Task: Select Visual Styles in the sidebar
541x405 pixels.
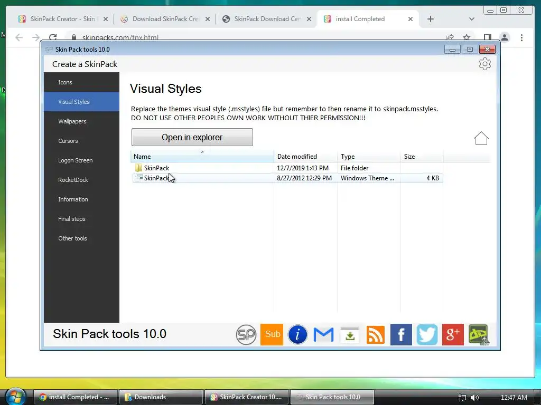Action: 81,102
